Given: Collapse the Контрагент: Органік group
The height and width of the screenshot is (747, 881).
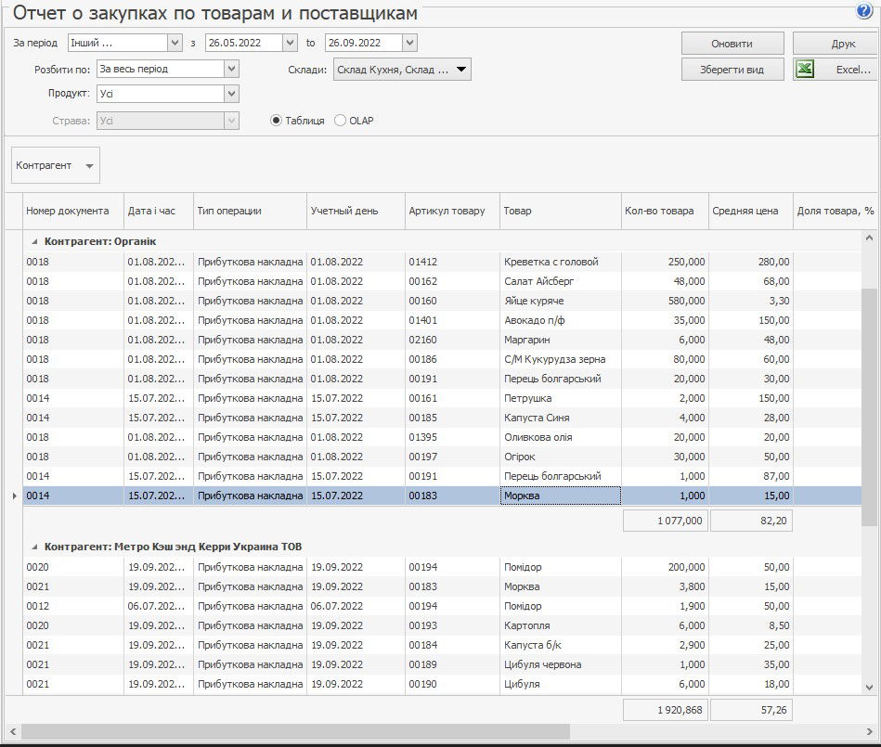Looking at the screenshot, I should coord(34,241).
